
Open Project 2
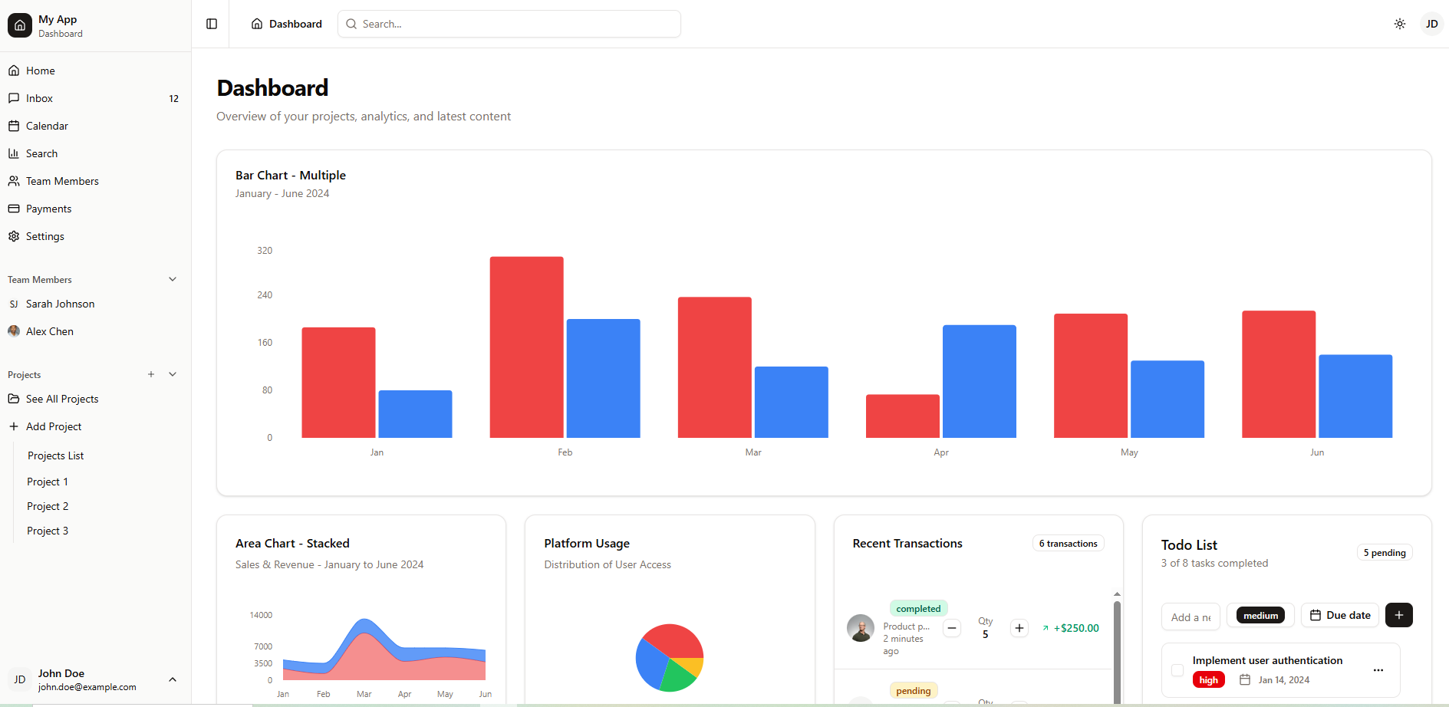click(x=48, y=506)
